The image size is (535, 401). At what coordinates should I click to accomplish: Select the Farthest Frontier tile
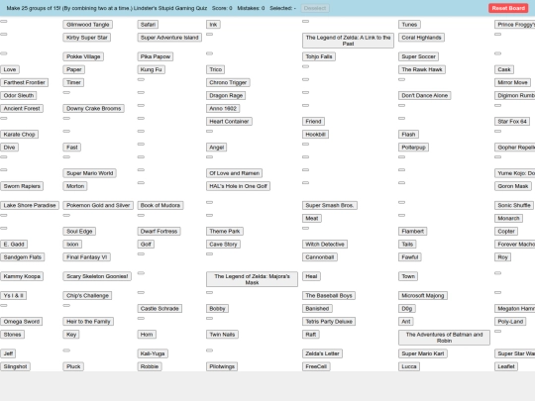pos(24,82)
